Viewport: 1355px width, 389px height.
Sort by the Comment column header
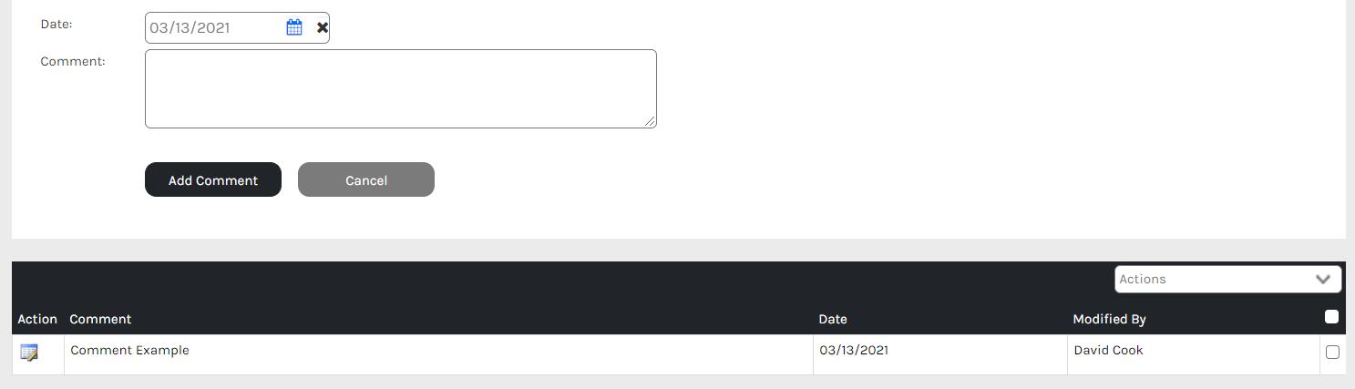click(100, 319)
